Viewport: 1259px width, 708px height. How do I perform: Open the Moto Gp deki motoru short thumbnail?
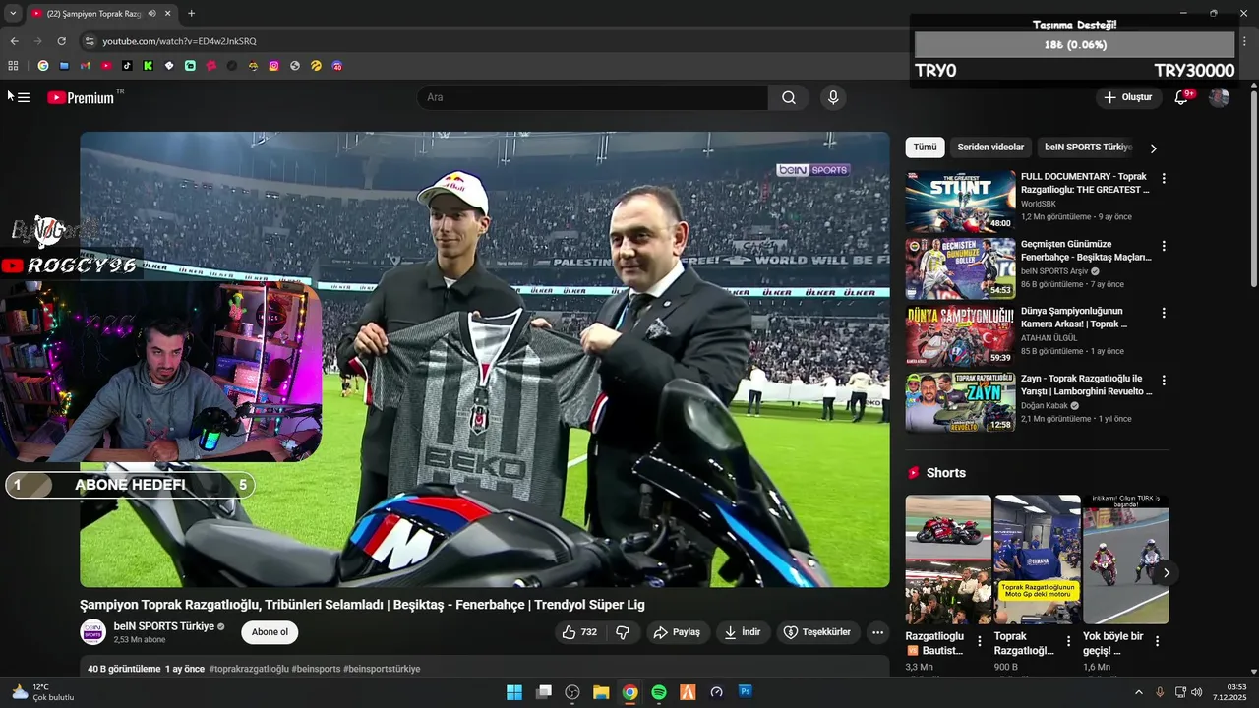[x=1037, y=560]
